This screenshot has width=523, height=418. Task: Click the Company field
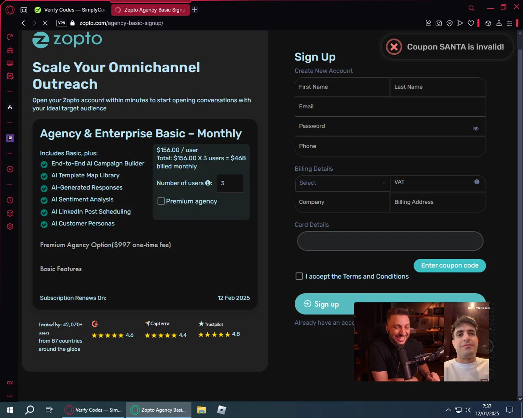[342, 202]
